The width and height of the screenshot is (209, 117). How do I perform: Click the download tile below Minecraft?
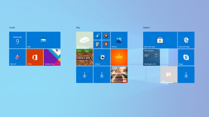[85, 75]
